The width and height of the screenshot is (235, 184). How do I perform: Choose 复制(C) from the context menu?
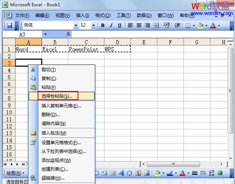point(61,78)
